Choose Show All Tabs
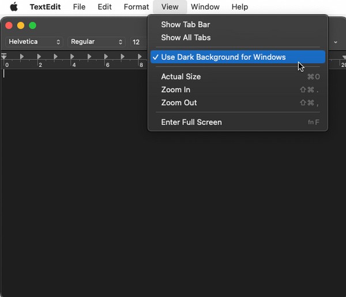The width and height of the screenshot is (346, 297). (x=238, y=37)
